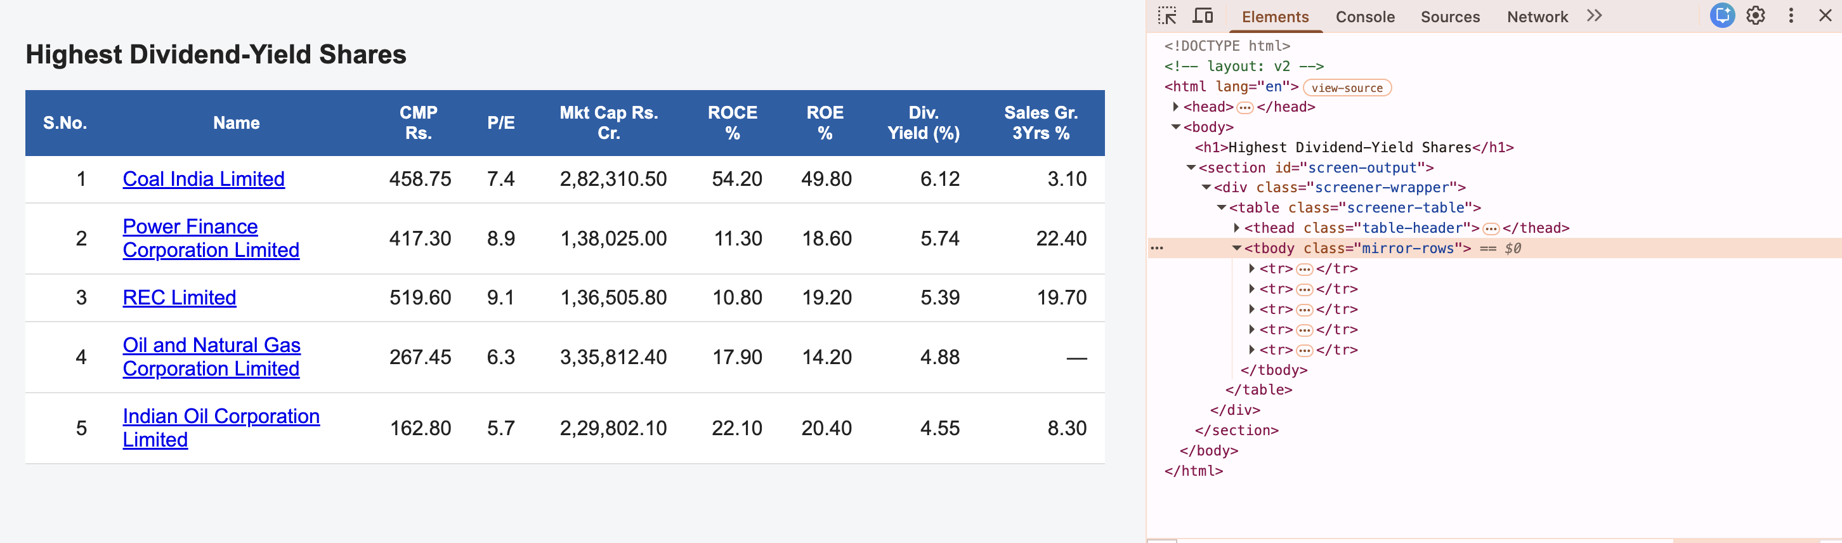Viewport: 1842px width, 543px height.
Task: Switch to the Network tab
Action: pyautogui.click(x=1537, y=16)
